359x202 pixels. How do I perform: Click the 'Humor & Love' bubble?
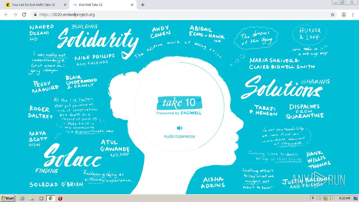(310, 34)
